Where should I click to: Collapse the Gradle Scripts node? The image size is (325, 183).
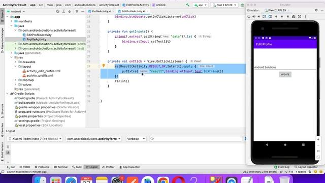8,94
